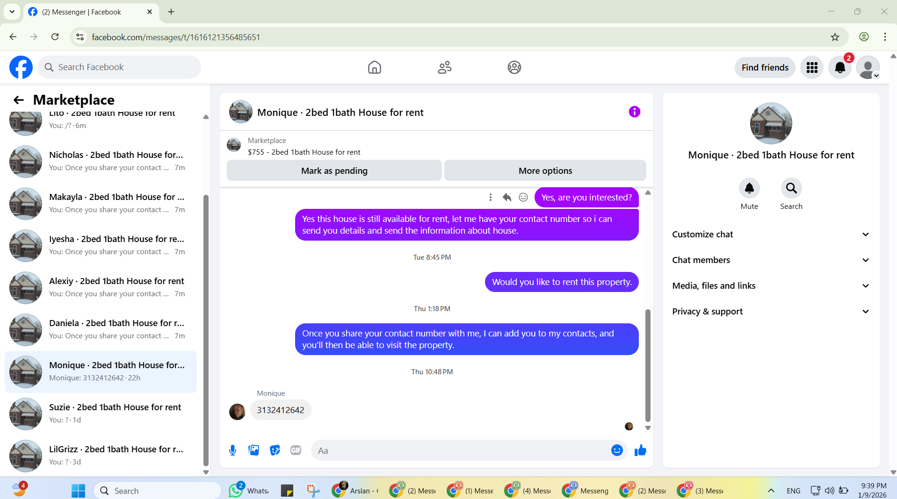Open the WhatsApp taskbar icon
This screenshot has height=499, width=897.
click(248, 490)
